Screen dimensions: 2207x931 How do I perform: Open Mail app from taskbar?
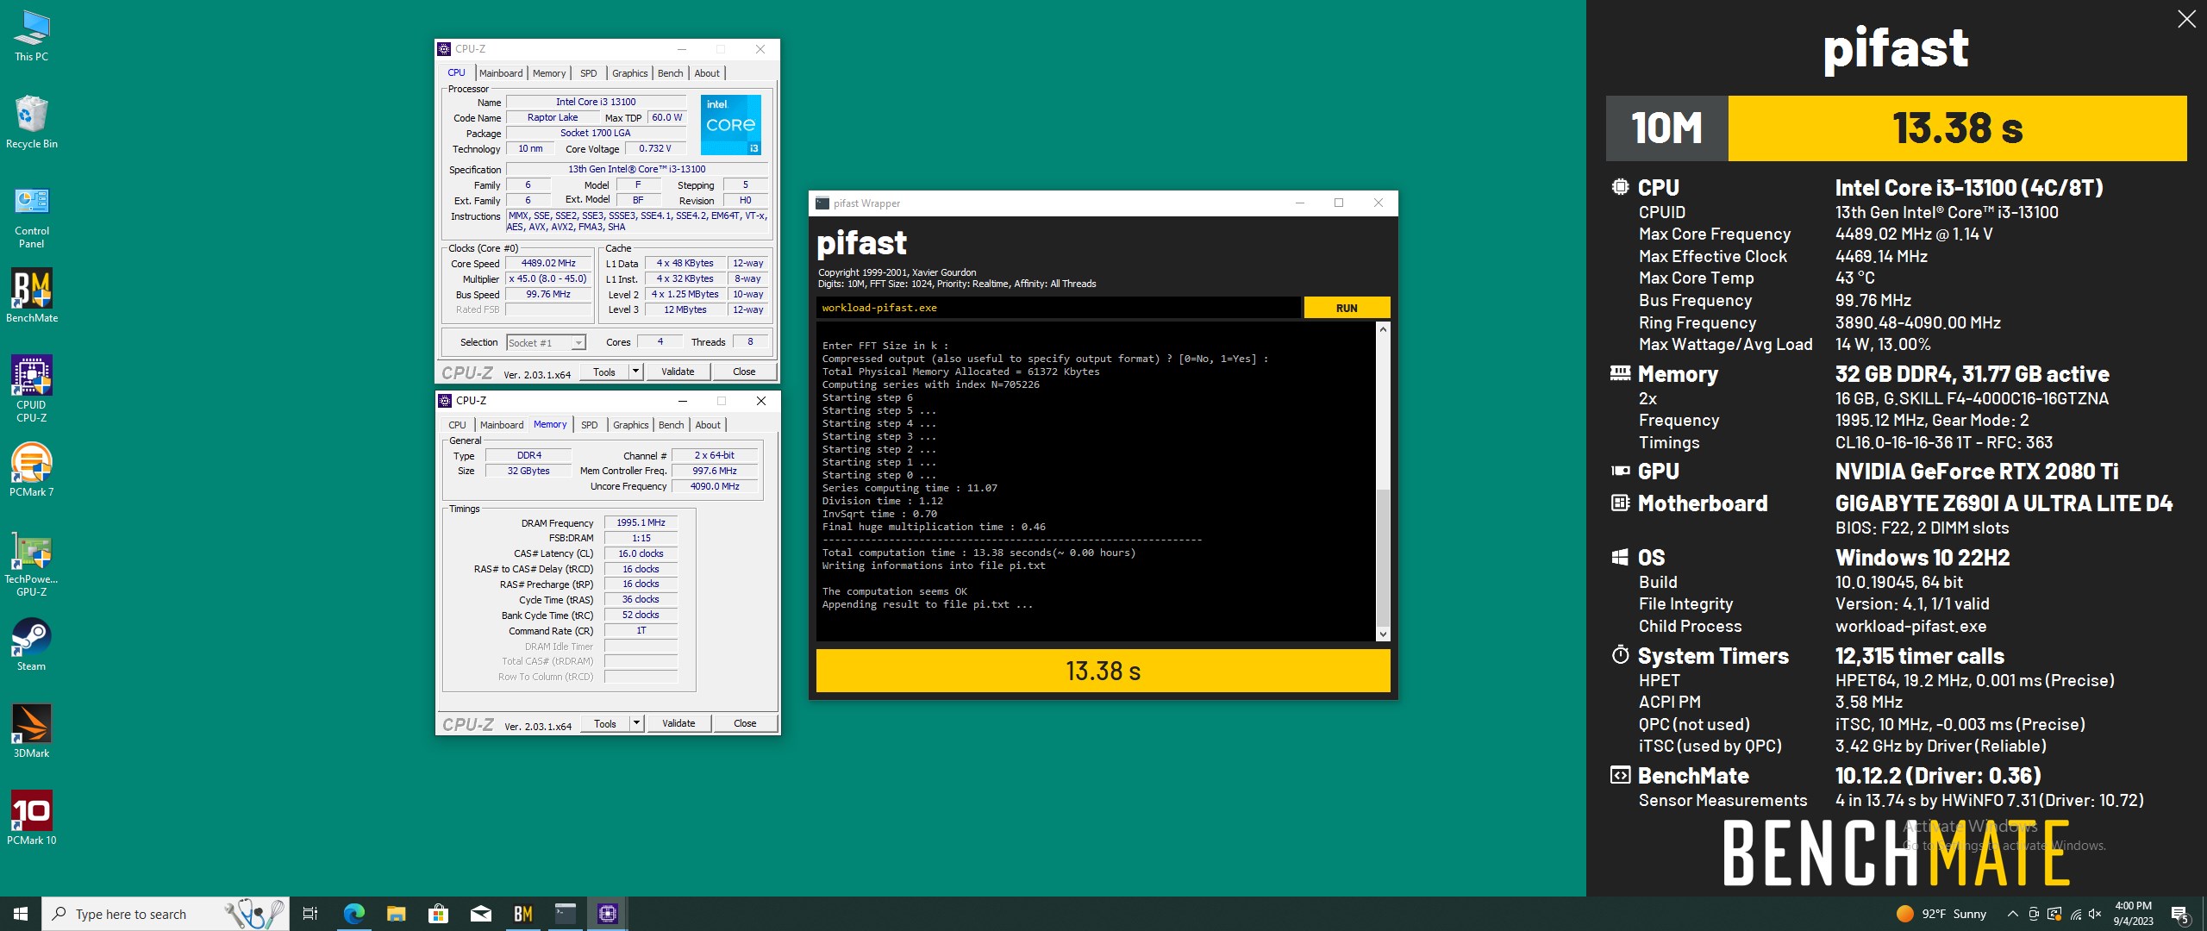coord(481,914)
